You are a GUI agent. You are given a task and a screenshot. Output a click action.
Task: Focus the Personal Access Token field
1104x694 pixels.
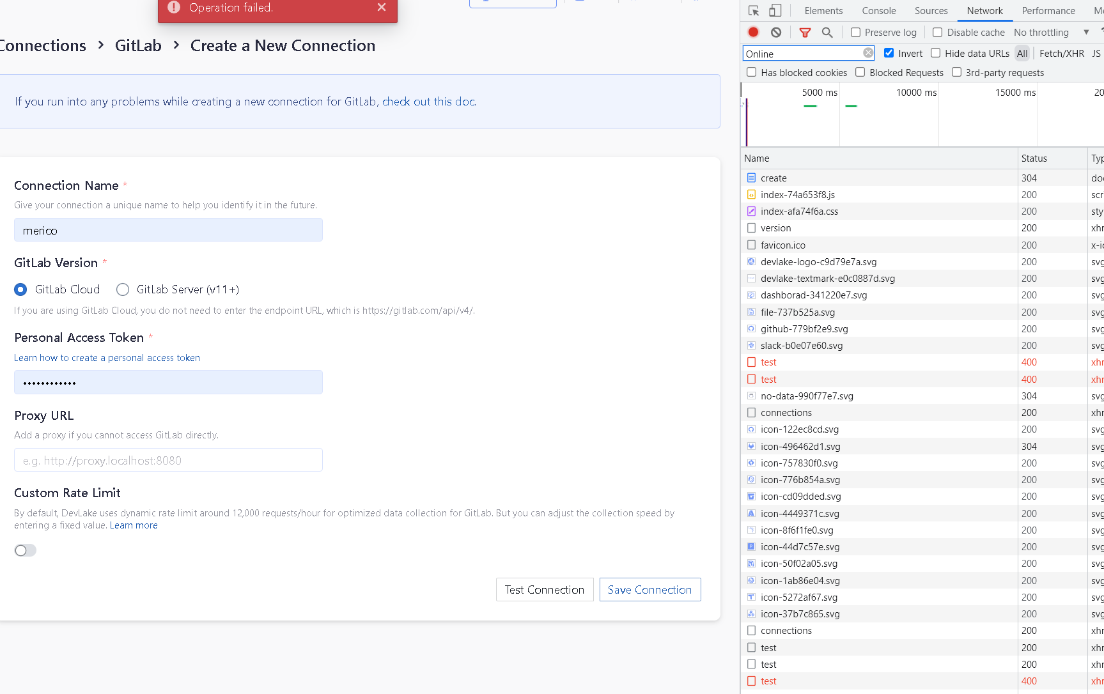click(x=168, y=382)
